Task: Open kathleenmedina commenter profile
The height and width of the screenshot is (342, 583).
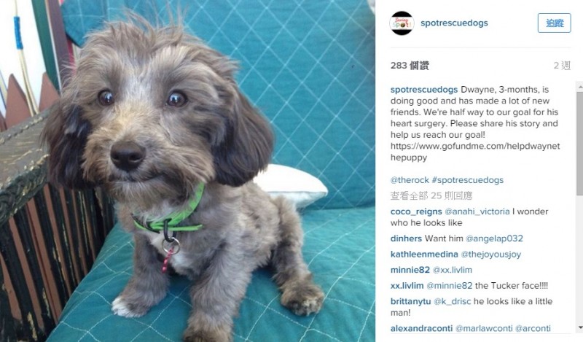Action: point(424,254)
